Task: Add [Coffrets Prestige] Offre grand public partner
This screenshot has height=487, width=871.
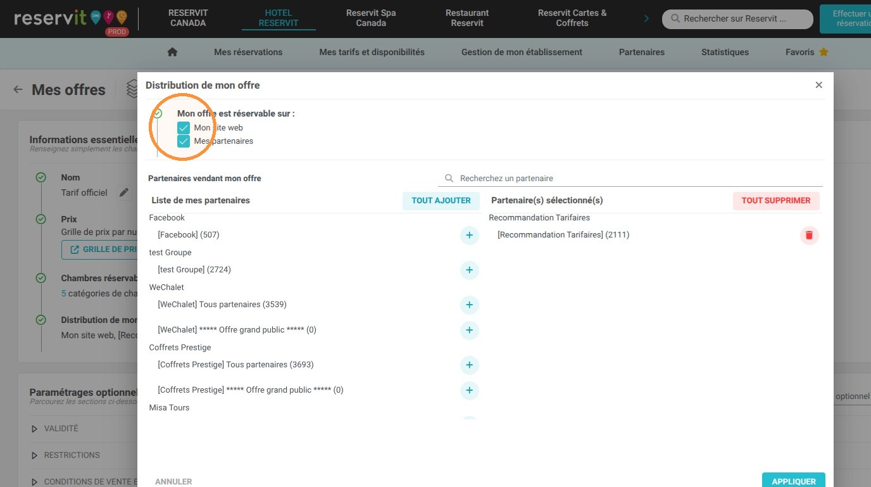Action: (x=469, y=391)
